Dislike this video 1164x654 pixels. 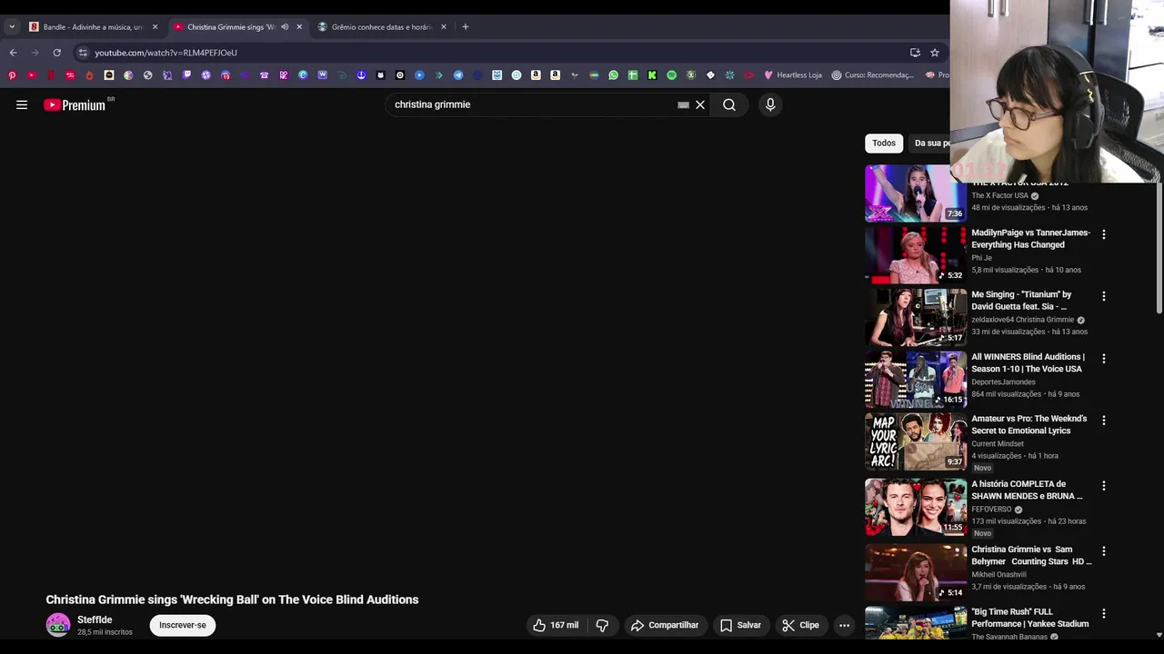pyautogui.click(x=601, y=625)
